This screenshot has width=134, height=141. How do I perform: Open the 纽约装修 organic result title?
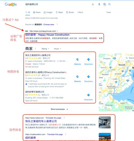31,138
